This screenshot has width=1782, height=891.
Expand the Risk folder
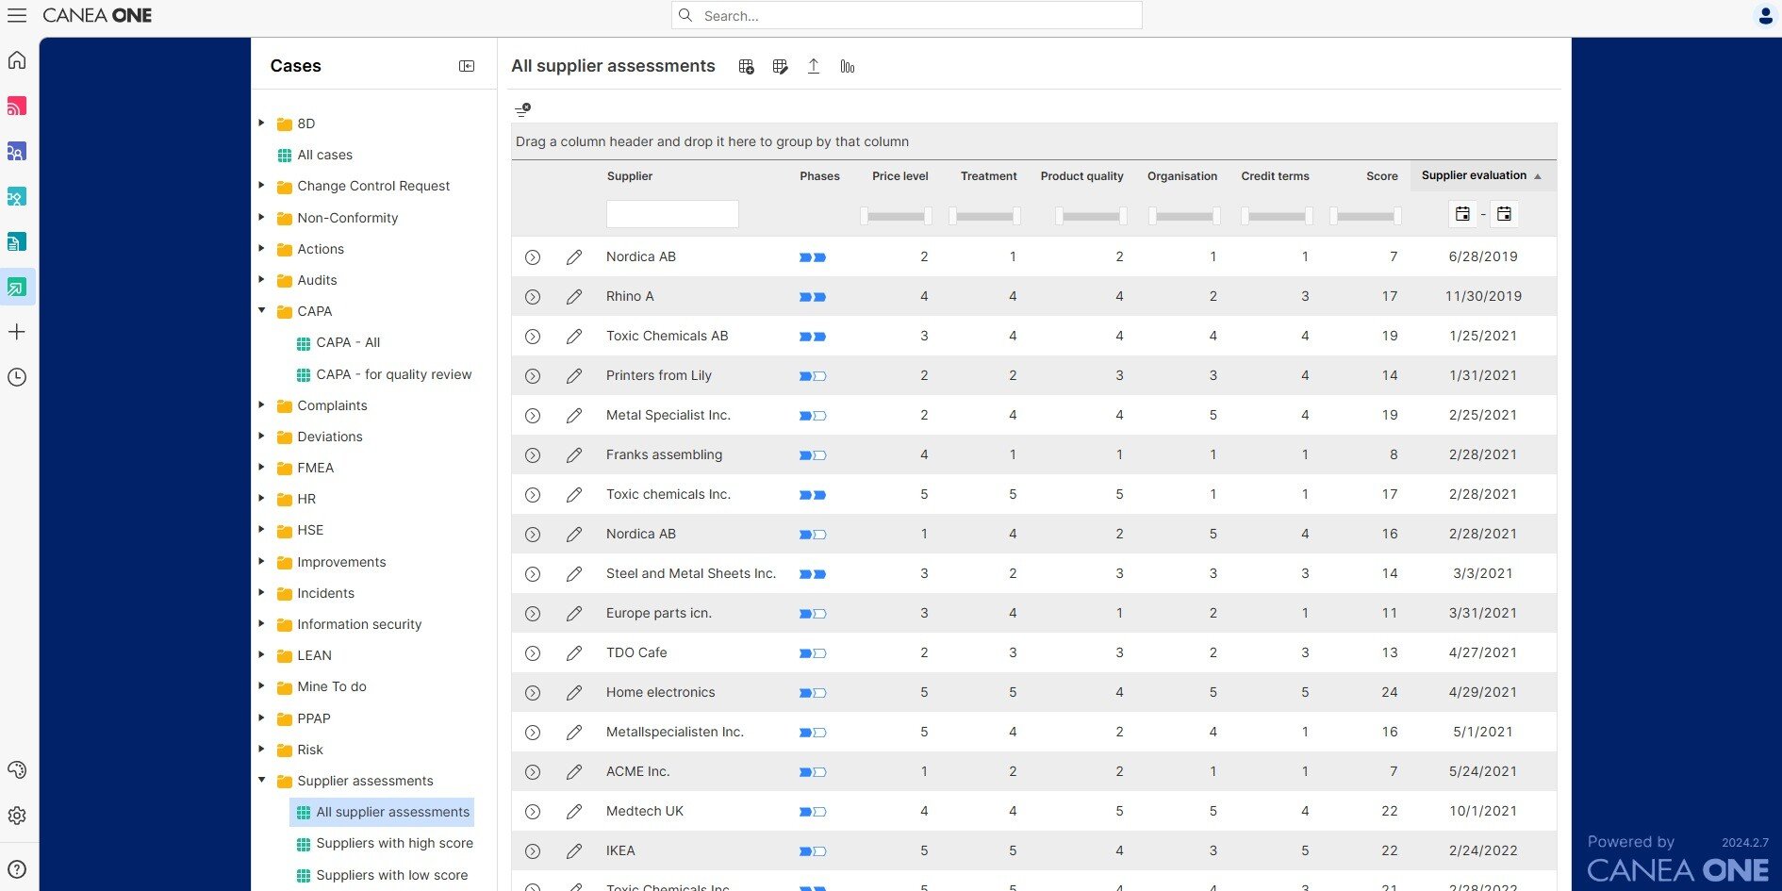pos(262,750)
